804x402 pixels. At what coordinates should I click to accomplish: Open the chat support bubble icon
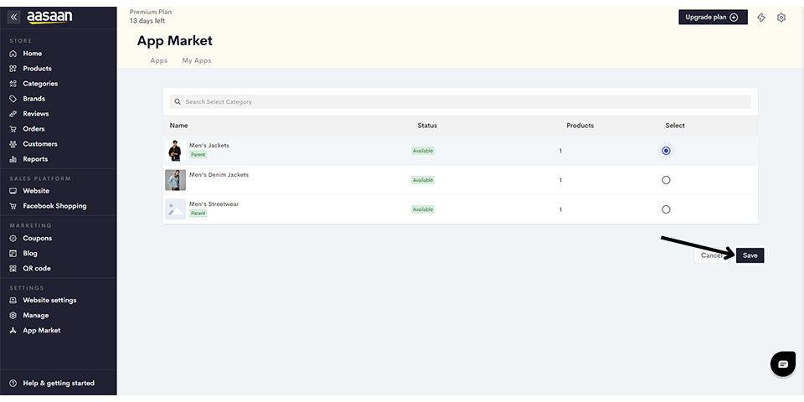tap(782, 364)
